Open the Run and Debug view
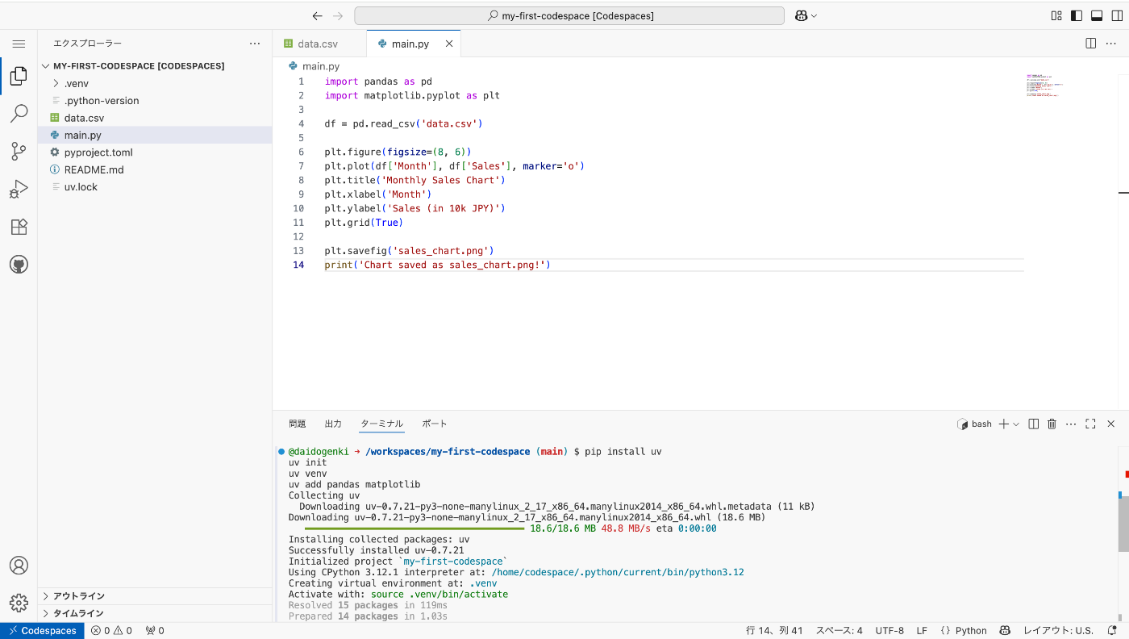The image size is (1129, 639). (x=19, y=189)
